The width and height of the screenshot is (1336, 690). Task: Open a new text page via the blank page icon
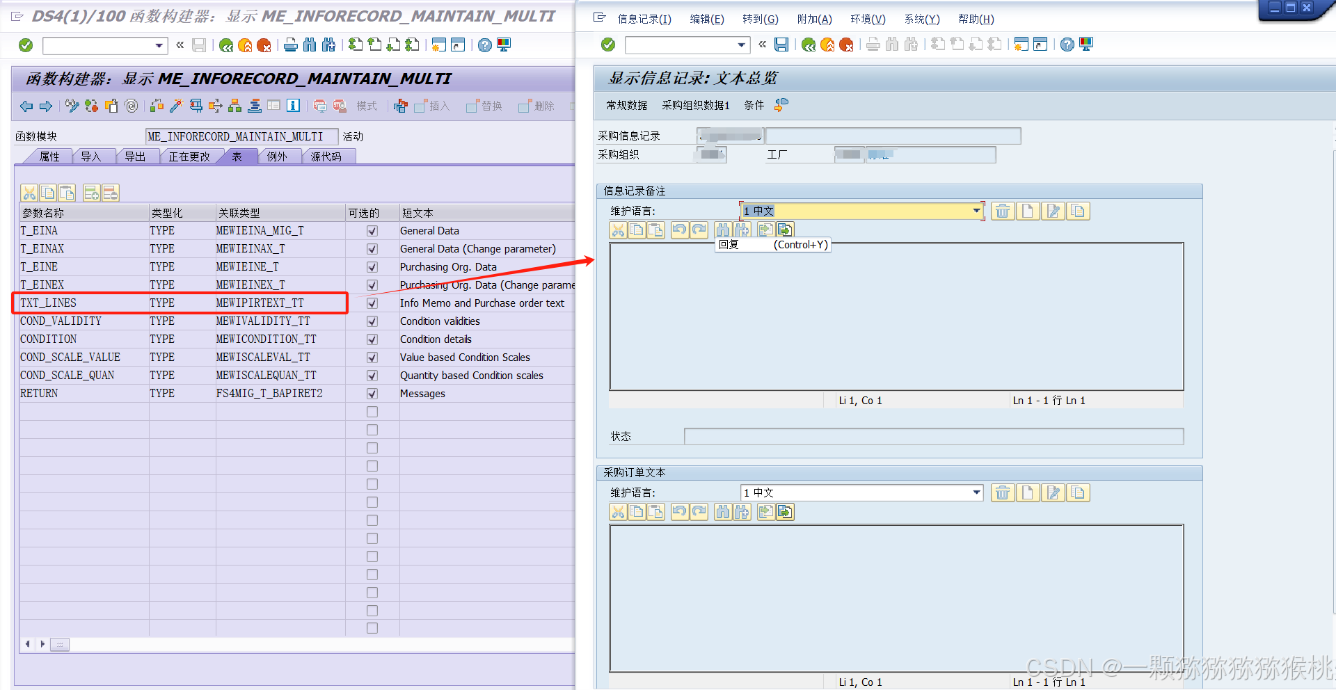coord(1027,211)
